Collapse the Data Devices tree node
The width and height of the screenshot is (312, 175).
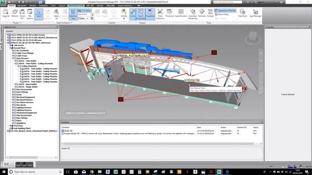tap(13, 58)
